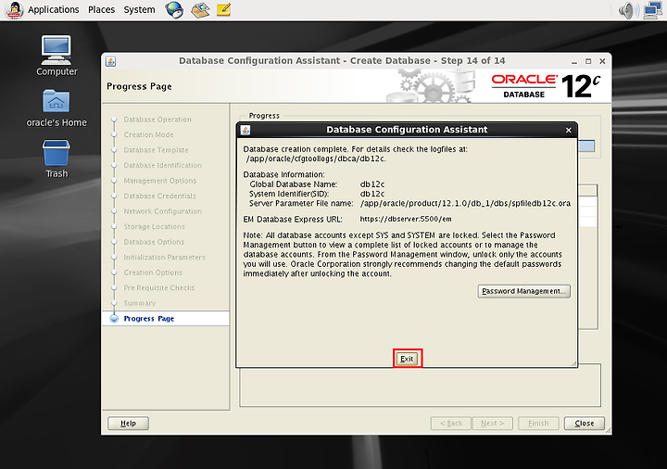Select the Database Credentials step
Image resolution: width=667 pixels, height=469 pixels.
(159, 196)
